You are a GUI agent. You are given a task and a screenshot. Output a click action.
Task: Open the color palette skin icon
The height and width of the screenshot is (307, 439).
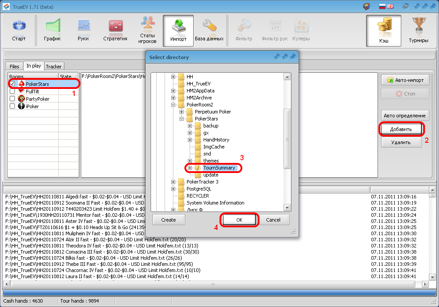click(367, 7)
